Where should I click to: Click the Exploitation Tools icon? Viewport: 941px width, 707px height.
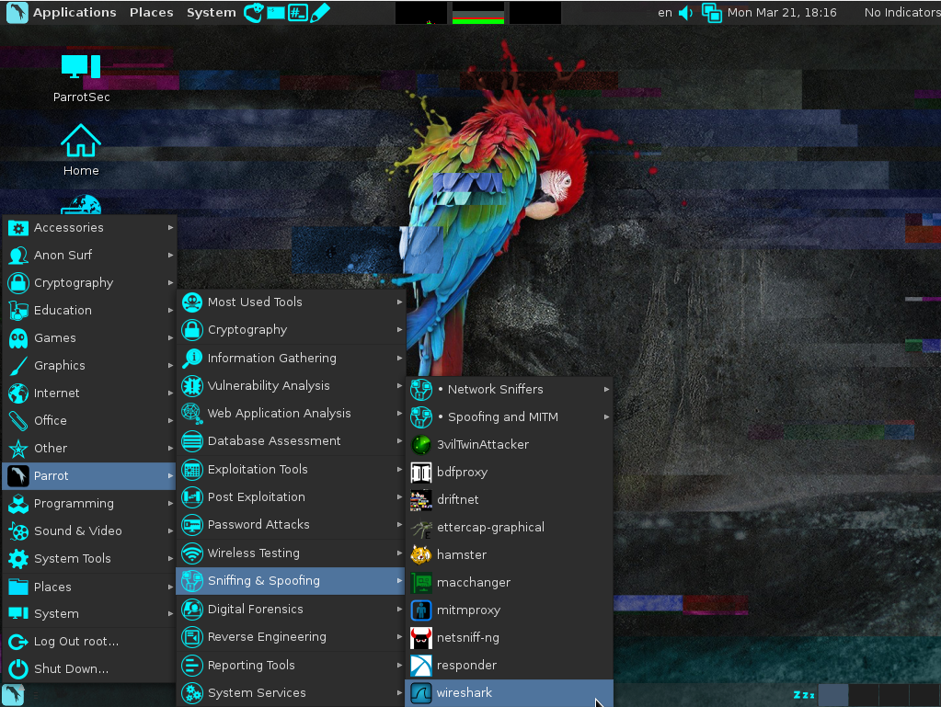tap(192, 469)
